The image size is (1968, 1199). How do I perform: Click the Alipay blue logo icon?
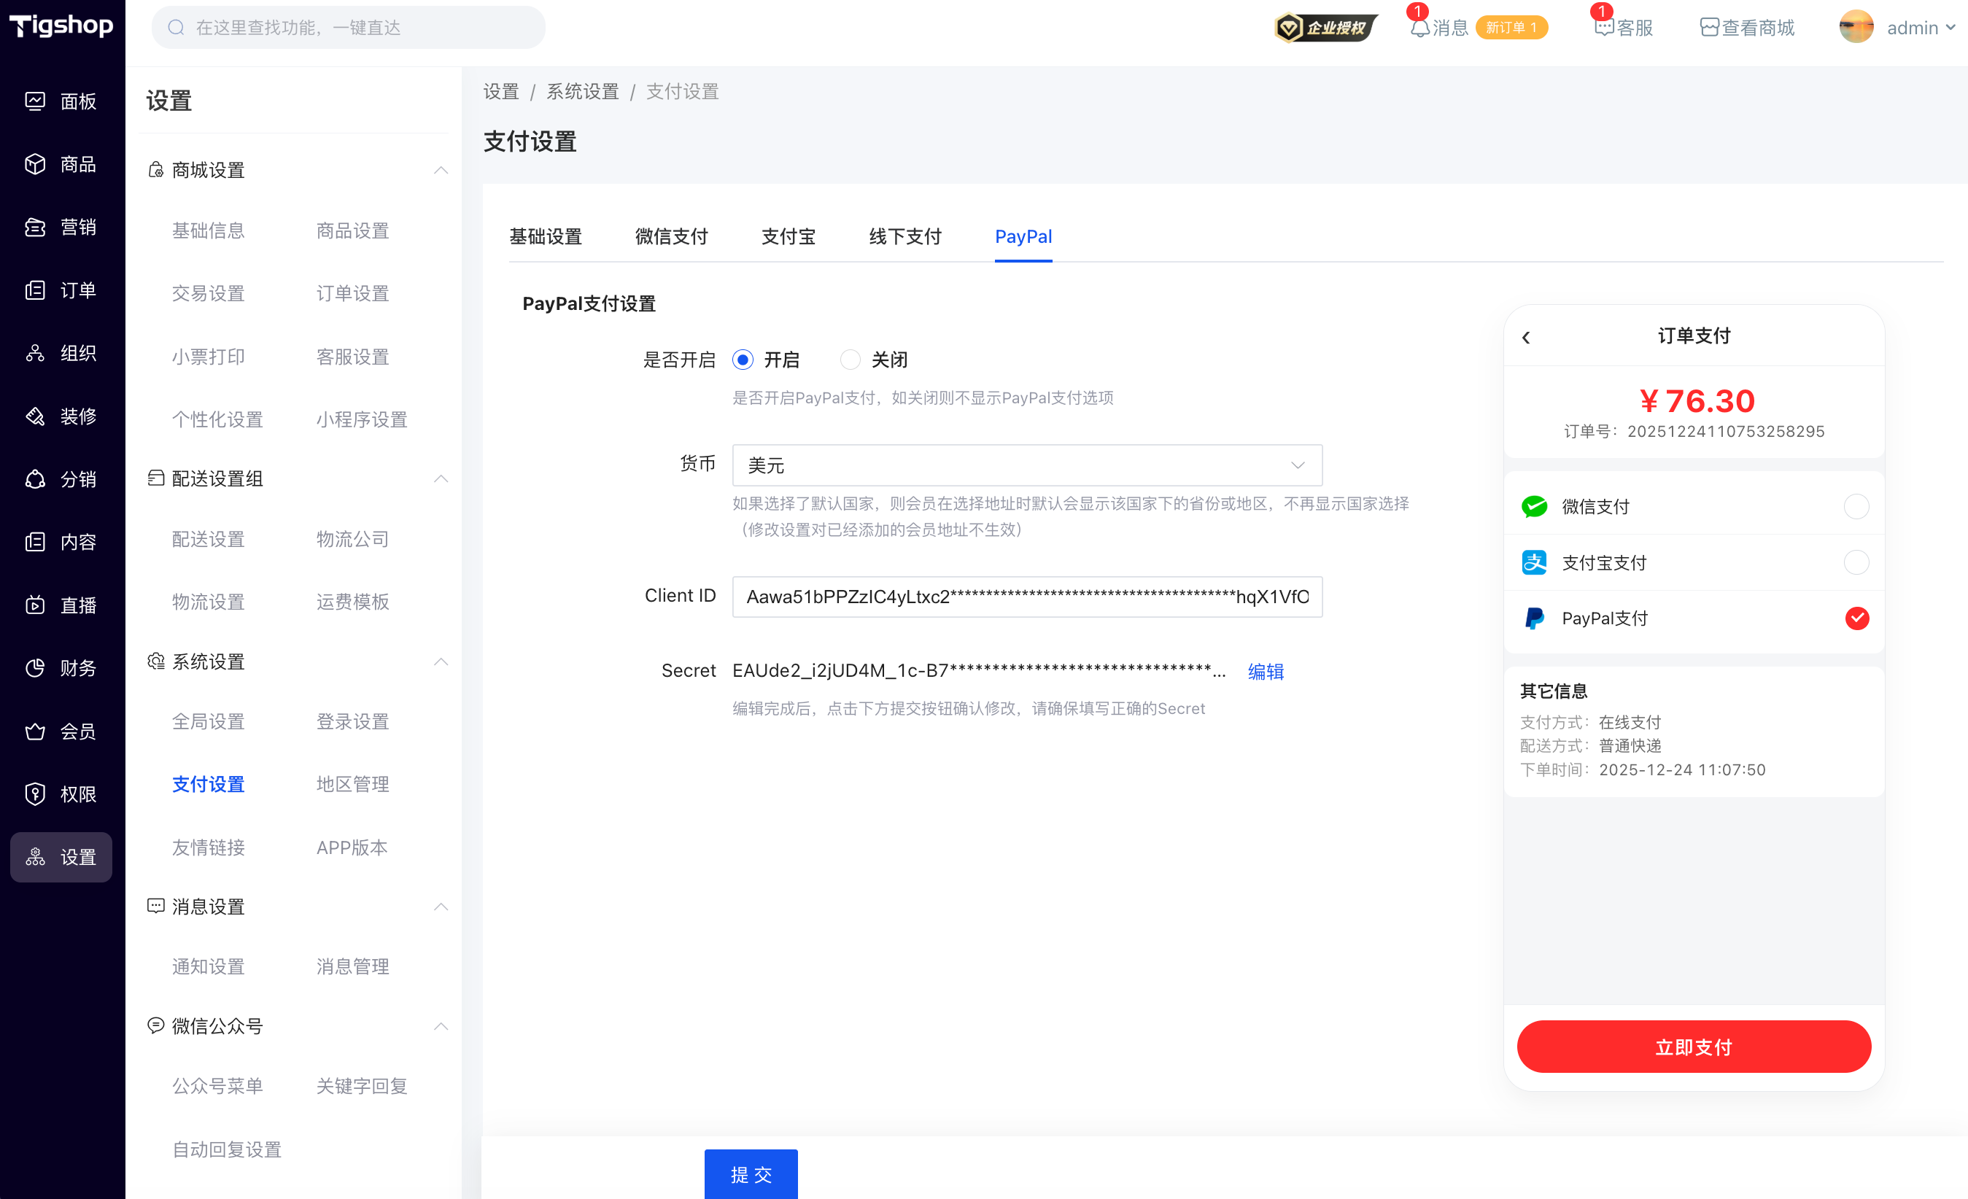[x=1534, y=562]
